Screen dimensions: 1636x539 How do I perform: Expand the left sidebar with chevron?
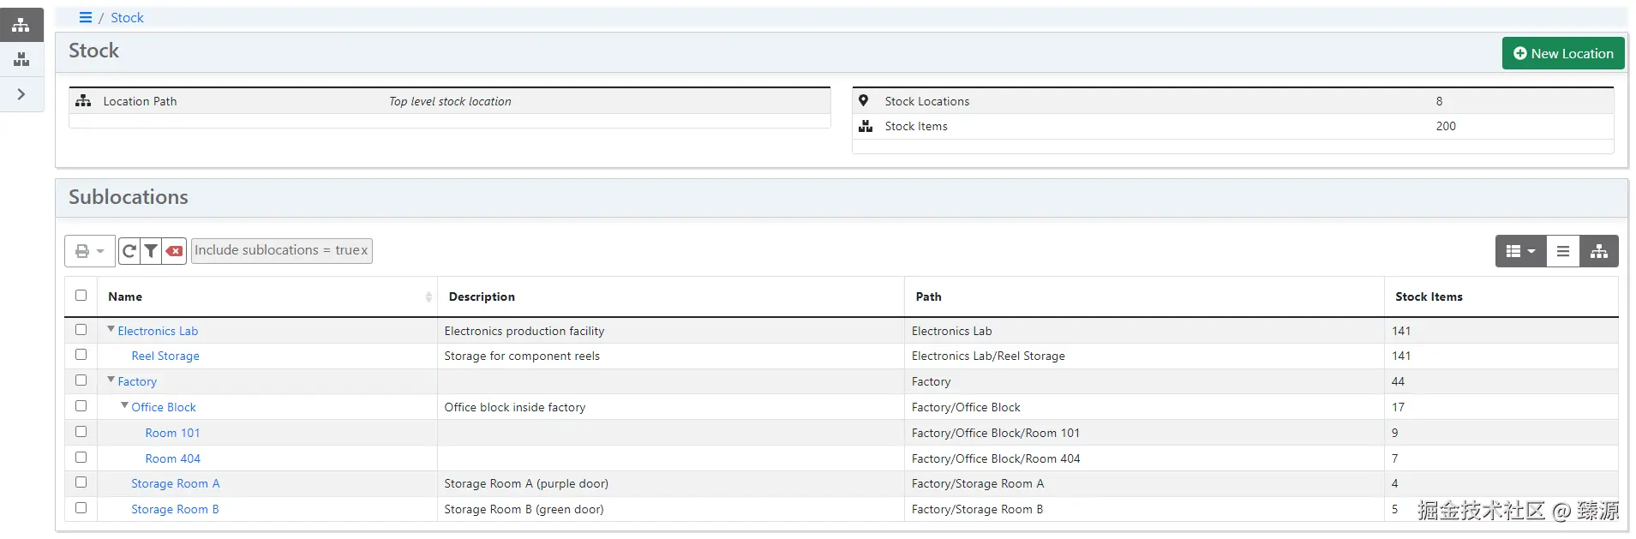pos(21,94)
